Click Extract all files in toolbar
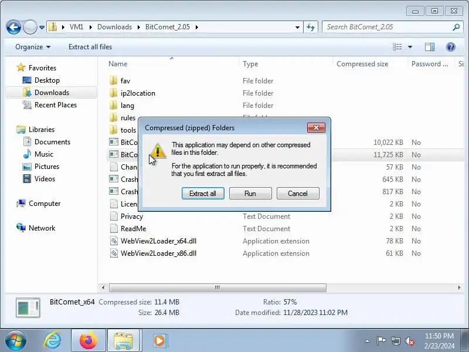 [90, 47]
